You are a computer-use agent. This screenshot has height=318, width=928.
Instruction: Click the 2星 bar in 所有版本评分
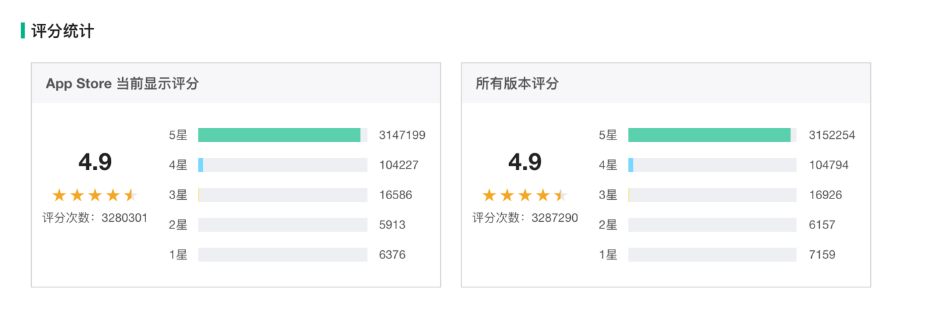tap(712, 225)
